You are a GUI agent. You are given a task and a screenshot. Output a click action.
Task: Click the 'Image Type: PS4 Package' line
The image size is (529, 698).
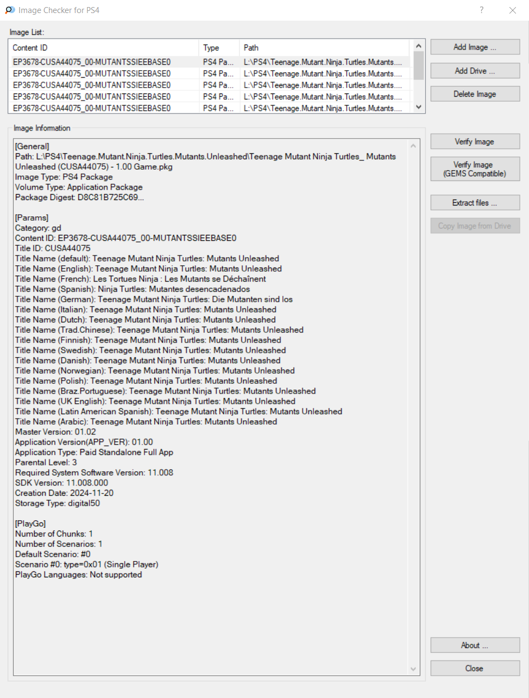click(x=64, y=177)
